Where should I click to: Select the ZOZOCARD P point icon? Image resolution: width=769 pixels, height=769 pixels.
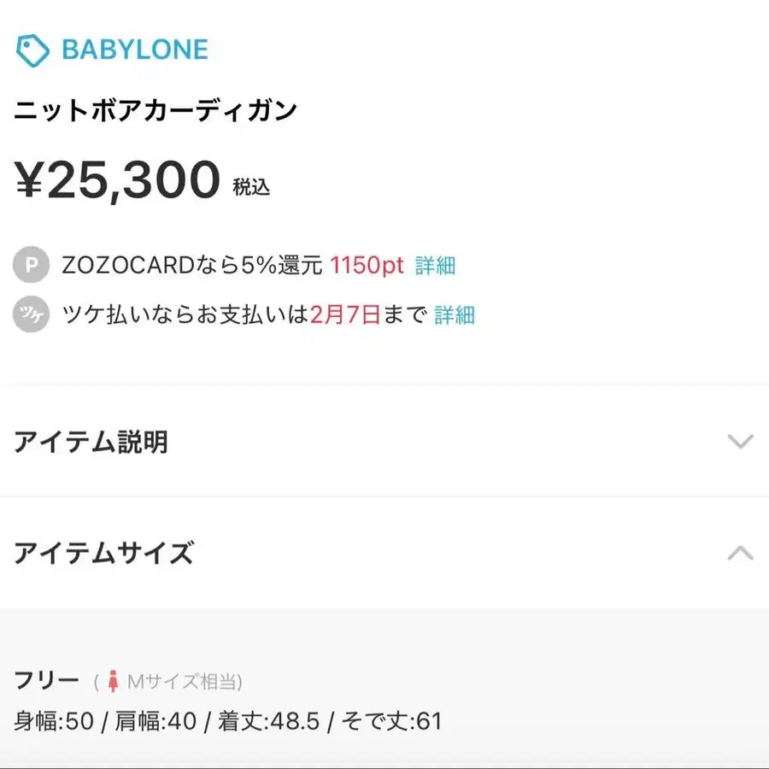[x=30, y=265]
